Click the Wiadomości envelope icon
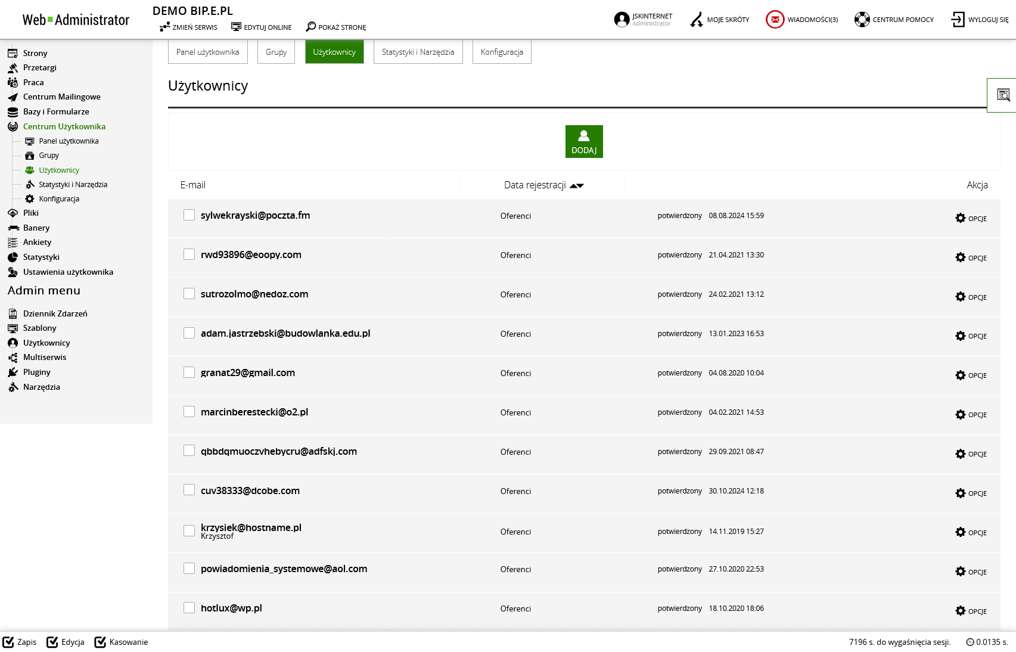 [775, 20]
